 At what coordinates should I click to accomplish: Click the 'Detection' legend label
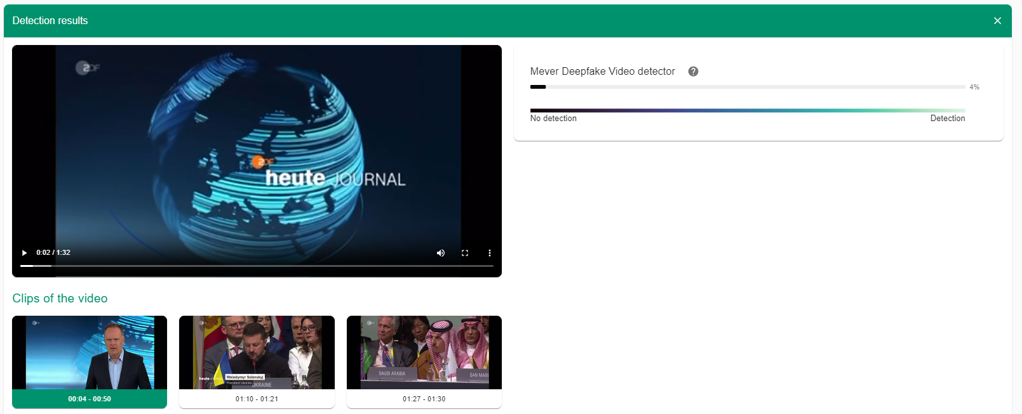click(948, 119)
